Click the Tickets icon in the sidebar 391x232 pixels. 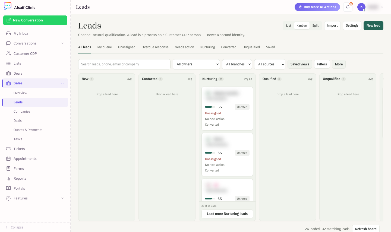pos(8,149)
